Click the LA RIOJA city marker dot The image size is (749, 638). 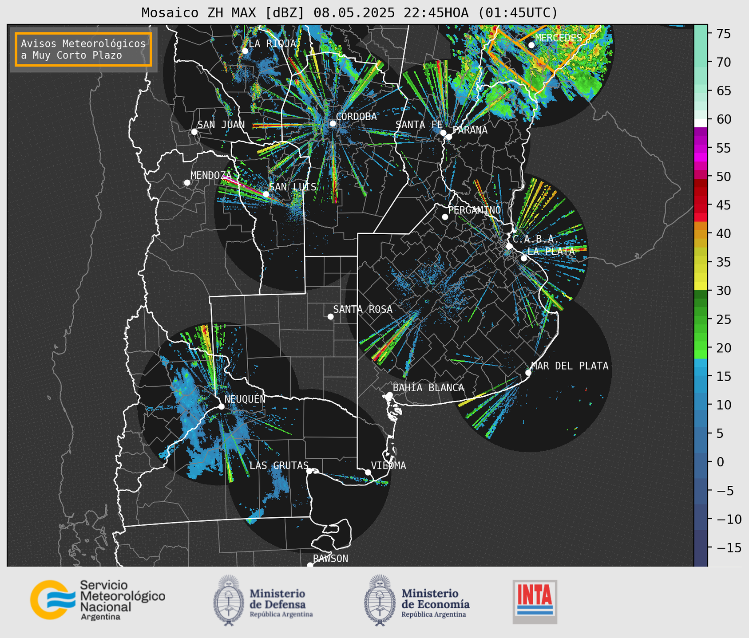(x=245, y=51)
